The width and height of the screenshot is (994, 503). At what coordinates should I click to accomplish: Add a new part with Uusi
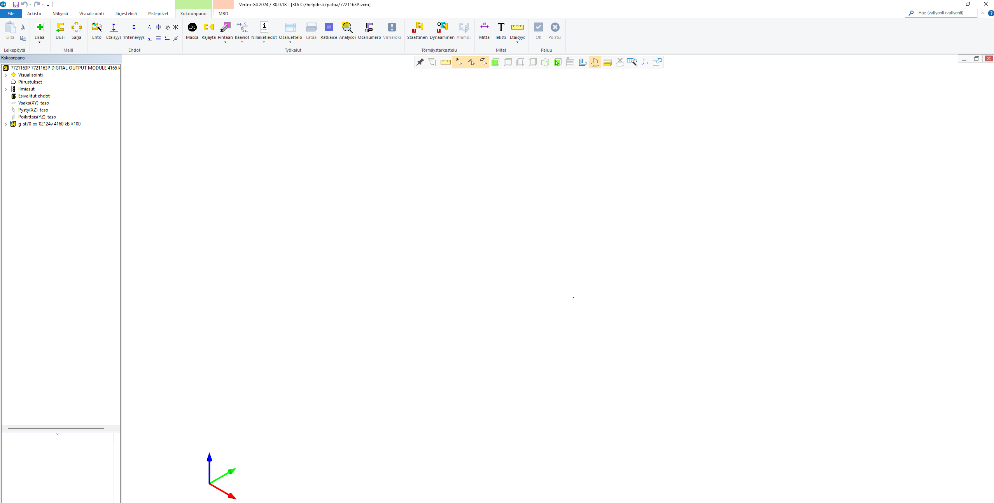[x=60, y=31]
